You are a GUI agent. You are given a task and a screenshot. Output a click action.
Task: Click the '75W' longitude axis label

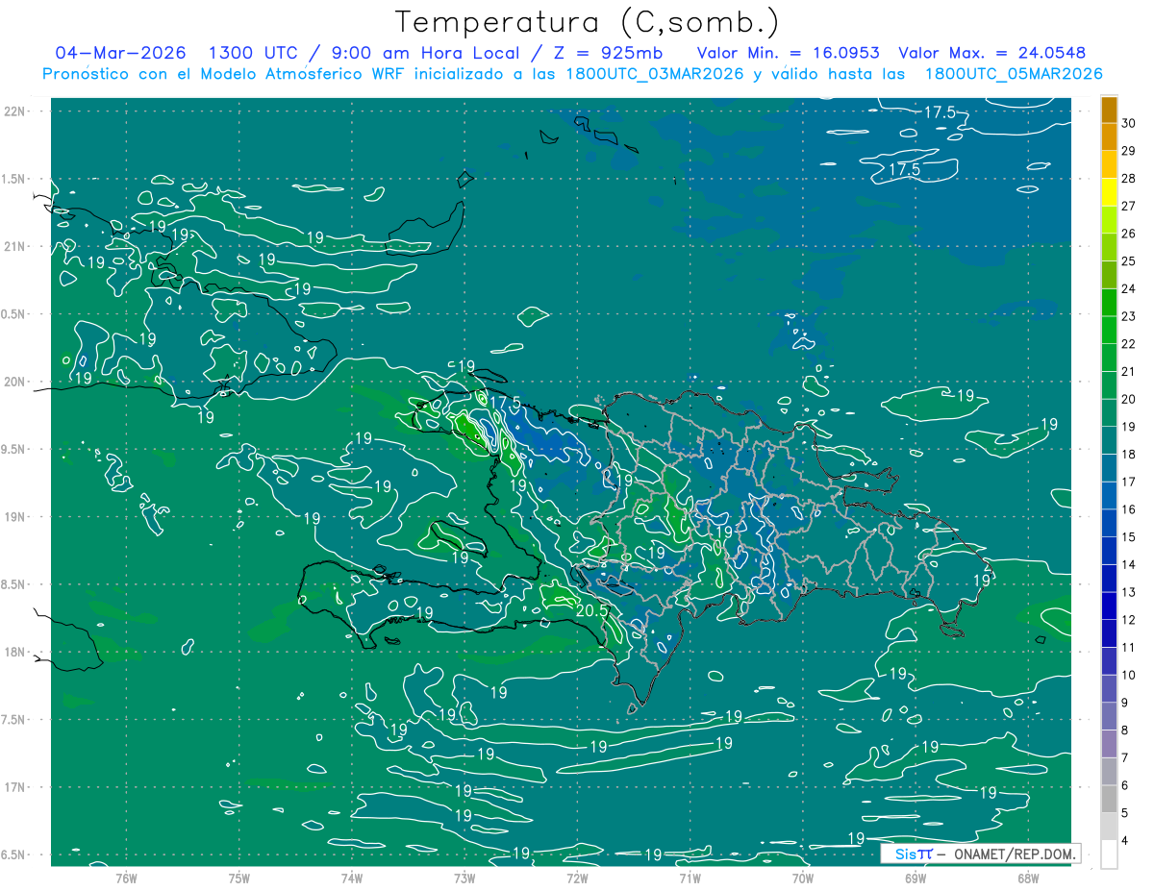click(x=239, y=879)
